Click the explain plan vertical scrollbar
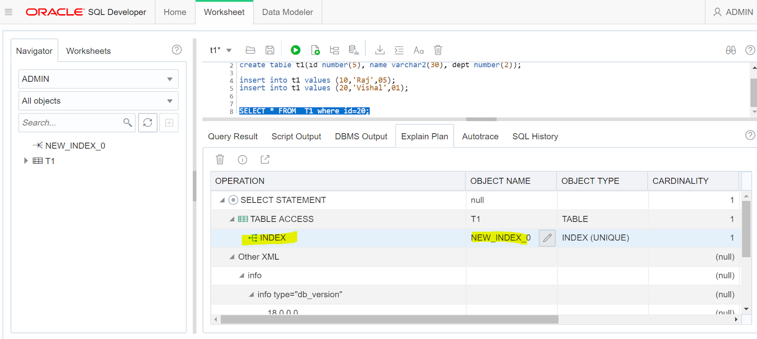This screenshot has width=757, height=339. [x=746, y=229]
